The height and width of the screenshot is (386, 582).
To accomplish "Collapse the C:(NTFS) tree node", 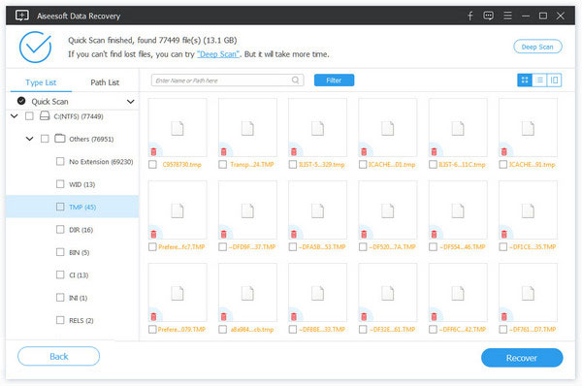I will click(15, 116).
